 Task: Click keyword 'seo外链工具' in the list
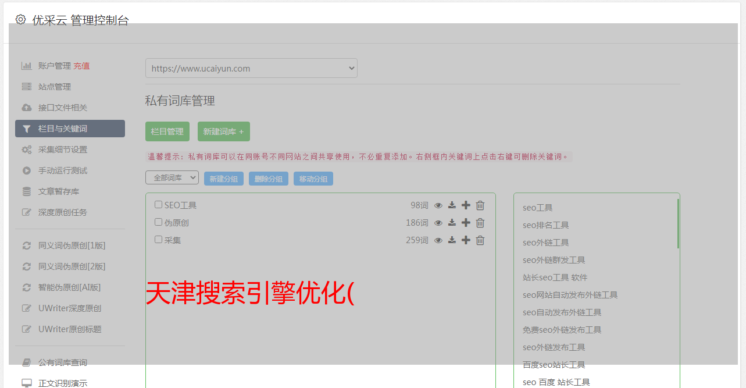click(x=545, y=243)
